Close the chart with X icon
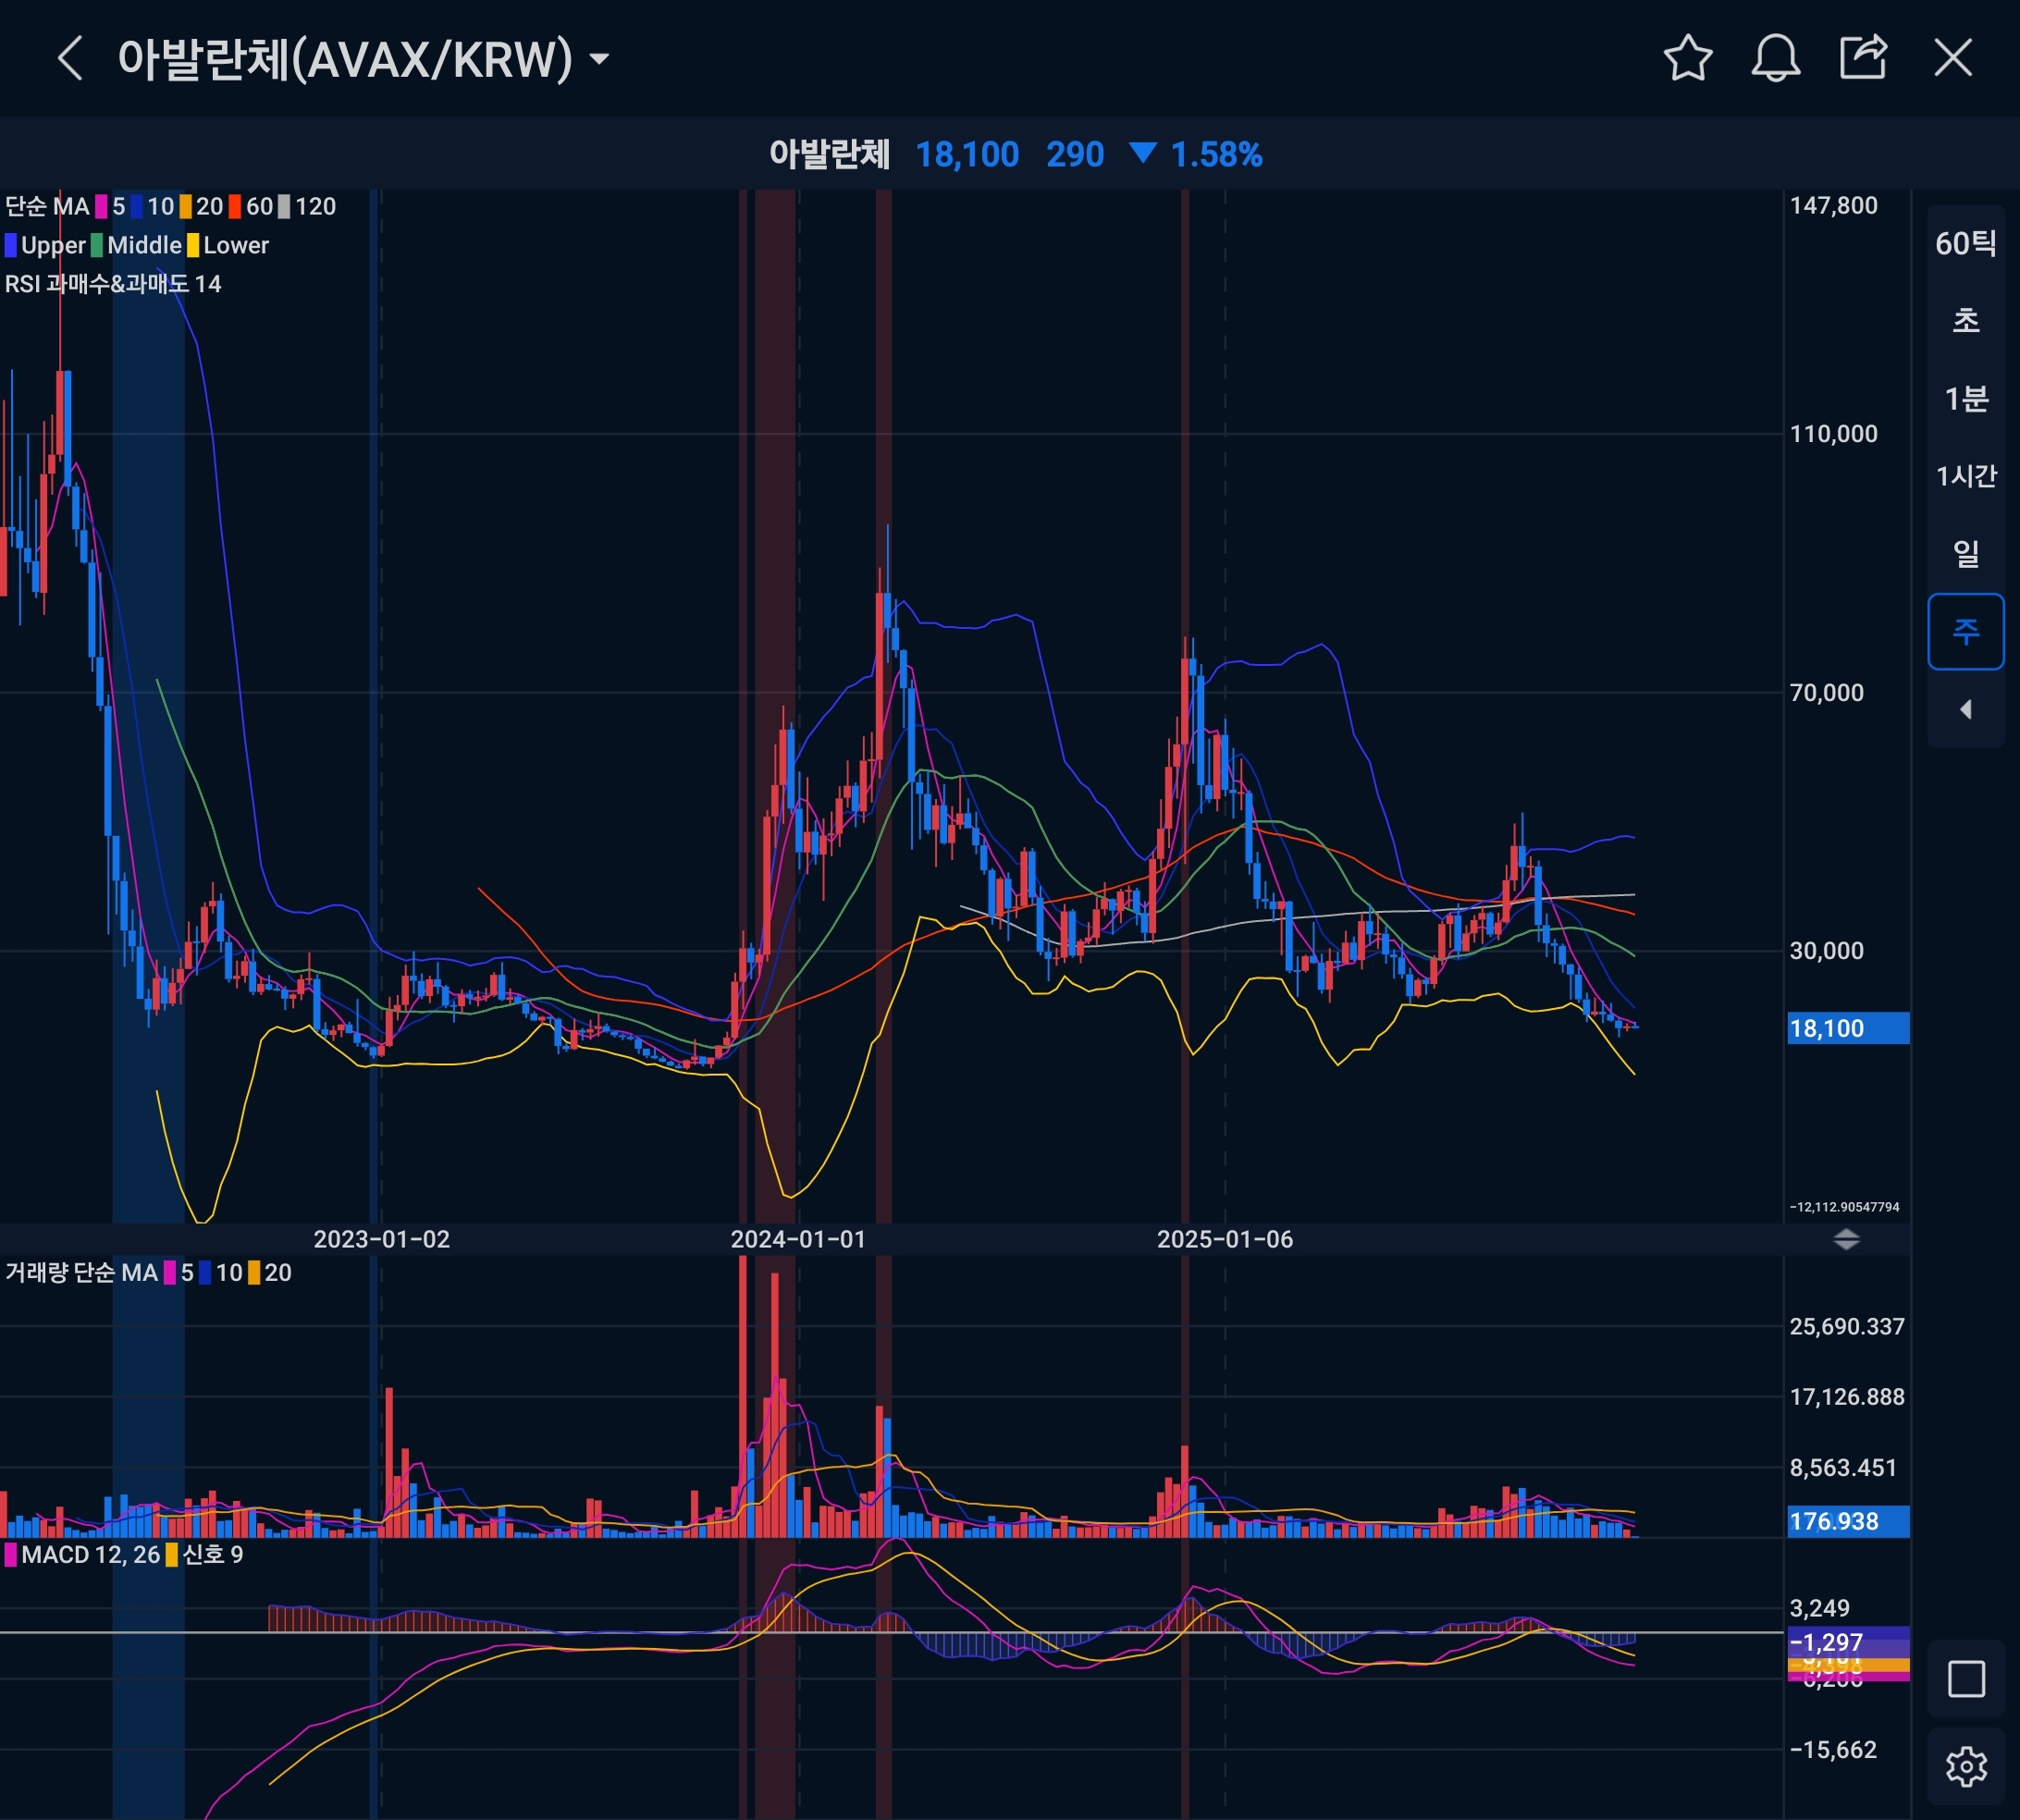This screenshot has width=2020, height=1820. click(x=1952, y=58)
